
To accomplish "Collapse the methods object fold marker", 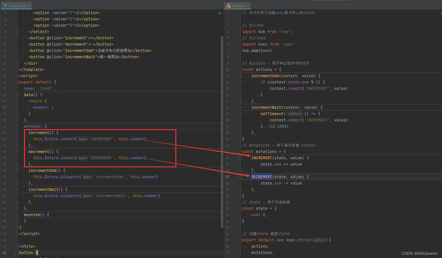I will [18, 126].
